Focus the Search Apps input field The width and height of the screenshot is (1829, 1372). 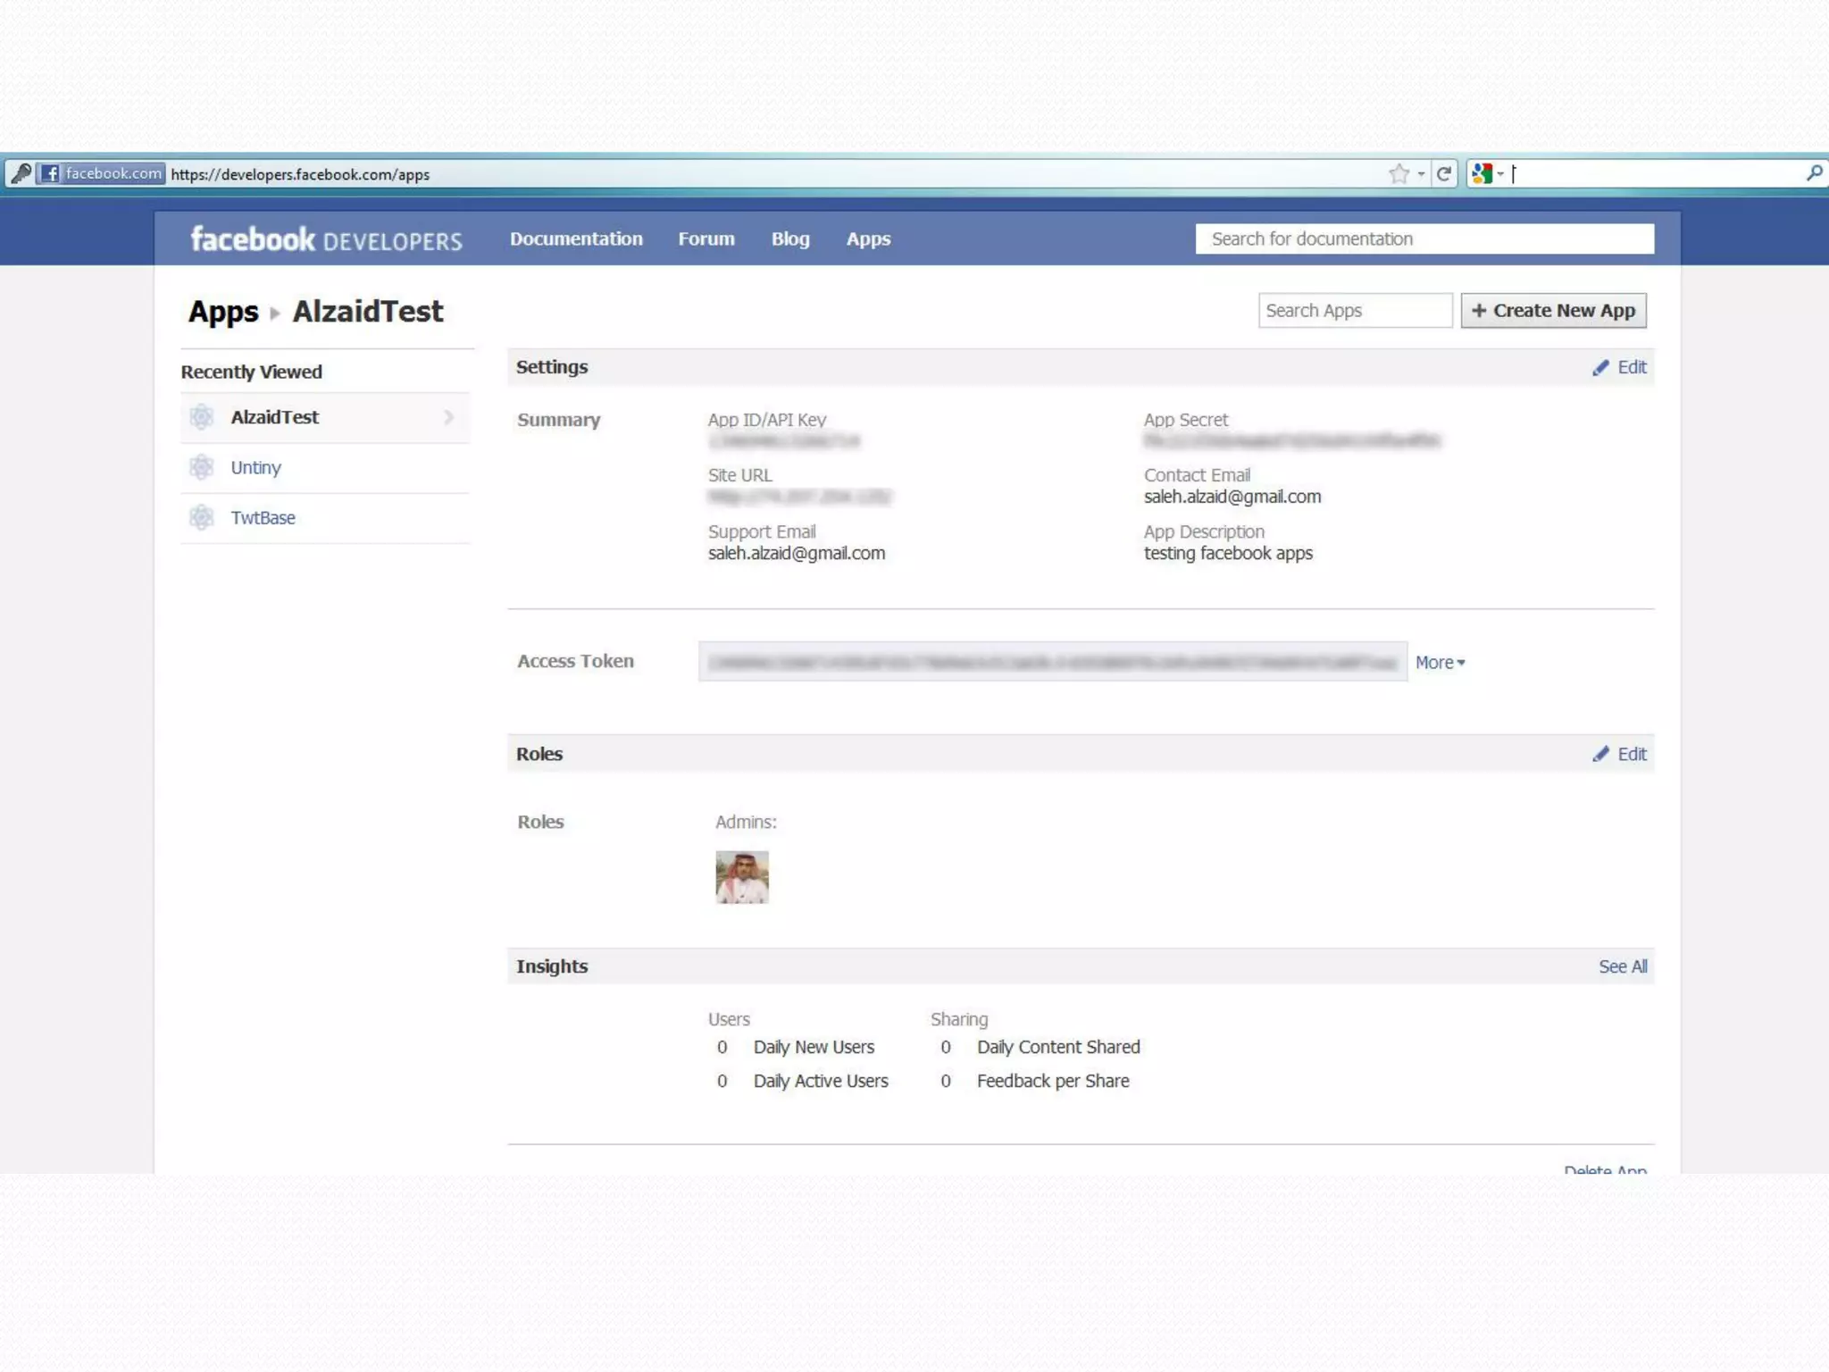(1354, 311)
